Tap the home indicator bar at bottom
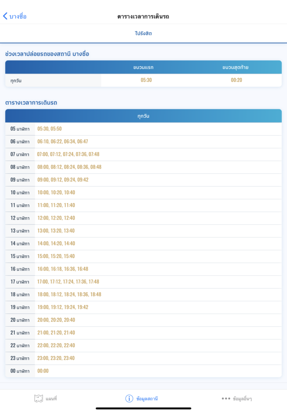The width and height of the screenshot is (287, 412). (x=143, y=408)
